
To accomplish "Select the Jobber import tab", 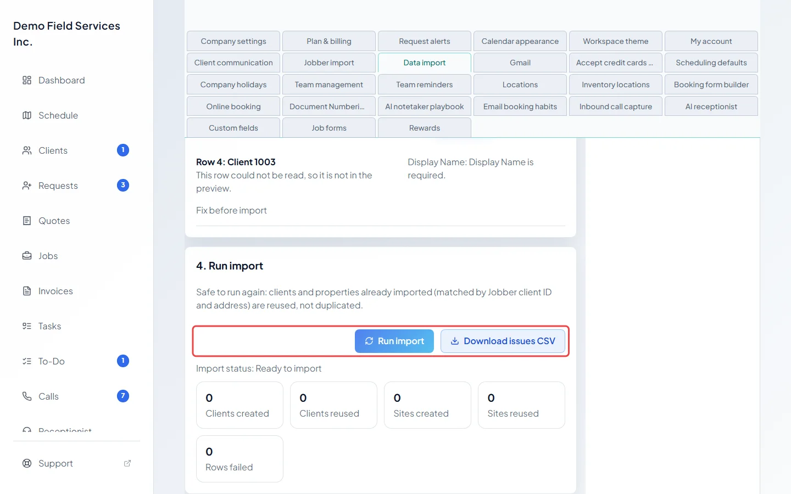I will click(329, 63).
